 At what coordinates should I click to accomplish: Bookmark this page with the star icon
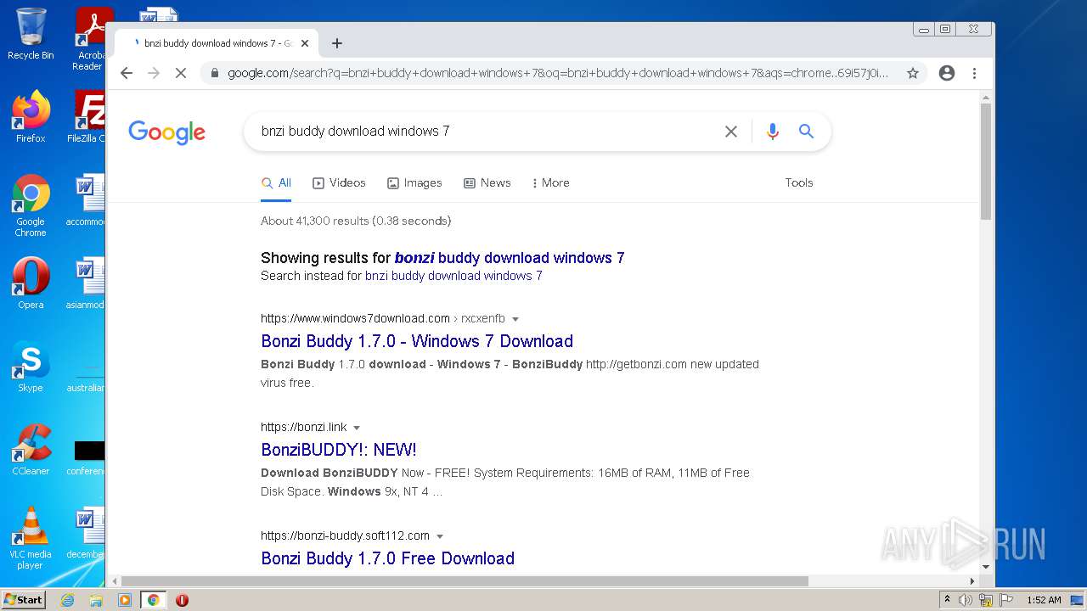point(913,73)
